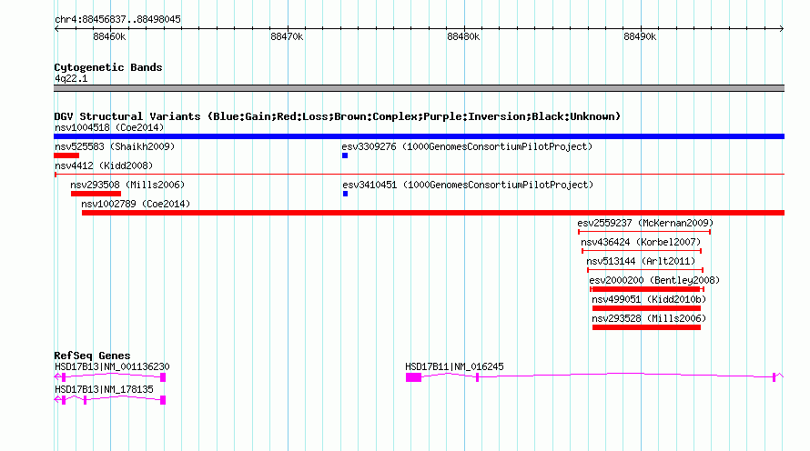This screenshot has height=451, width=810.
Task: Click the middle exon of HSD17B13 NM_178135
Action: [86, 400]
